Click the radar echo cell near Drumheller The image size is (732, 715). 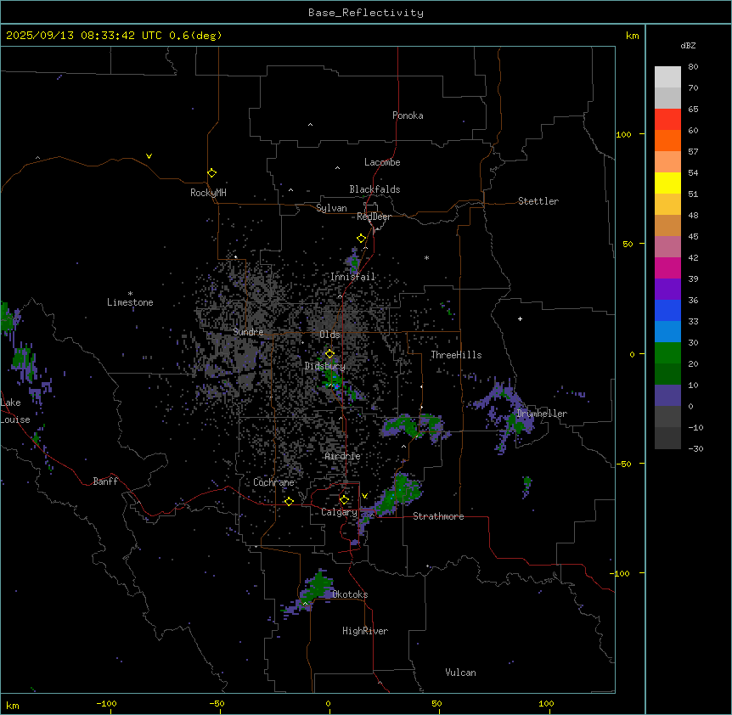coord(515,422)
